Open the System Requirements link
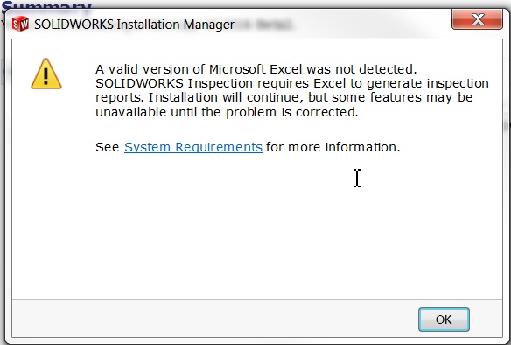Image resolution: width=511 pixels, height=345 pixels. 192,147
